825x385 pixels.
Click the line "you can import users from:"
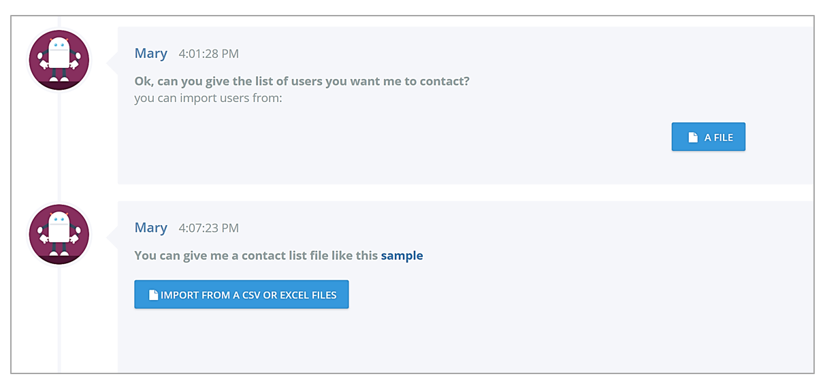(x=208, y=98)
